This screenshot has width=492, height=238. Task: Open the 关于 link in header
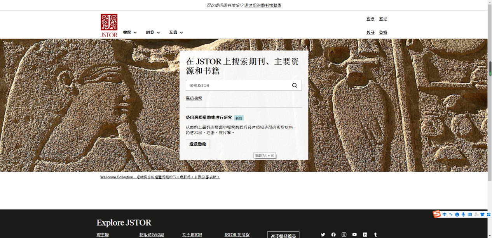pyautogui.click(x=370, y=33)
